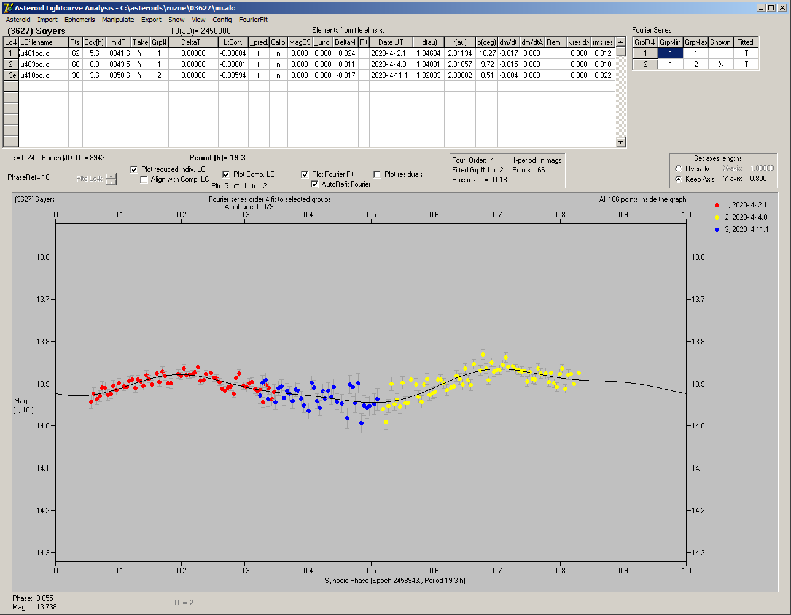
Task: Open the View menu
Action: [198, 20]
